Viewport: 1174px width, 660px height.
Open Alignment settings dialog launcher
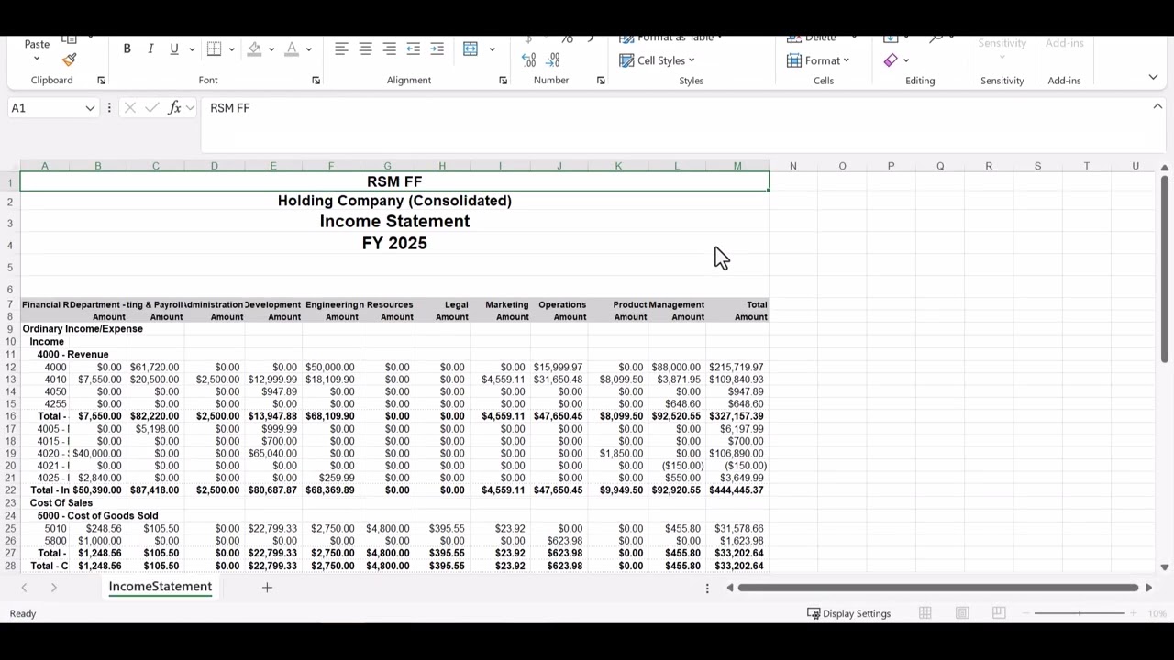503,81
